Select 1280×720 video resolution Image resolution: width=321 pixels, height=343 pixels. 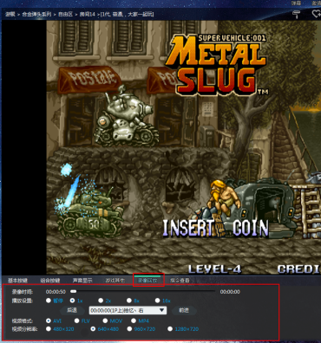click(x=183, y=329)
